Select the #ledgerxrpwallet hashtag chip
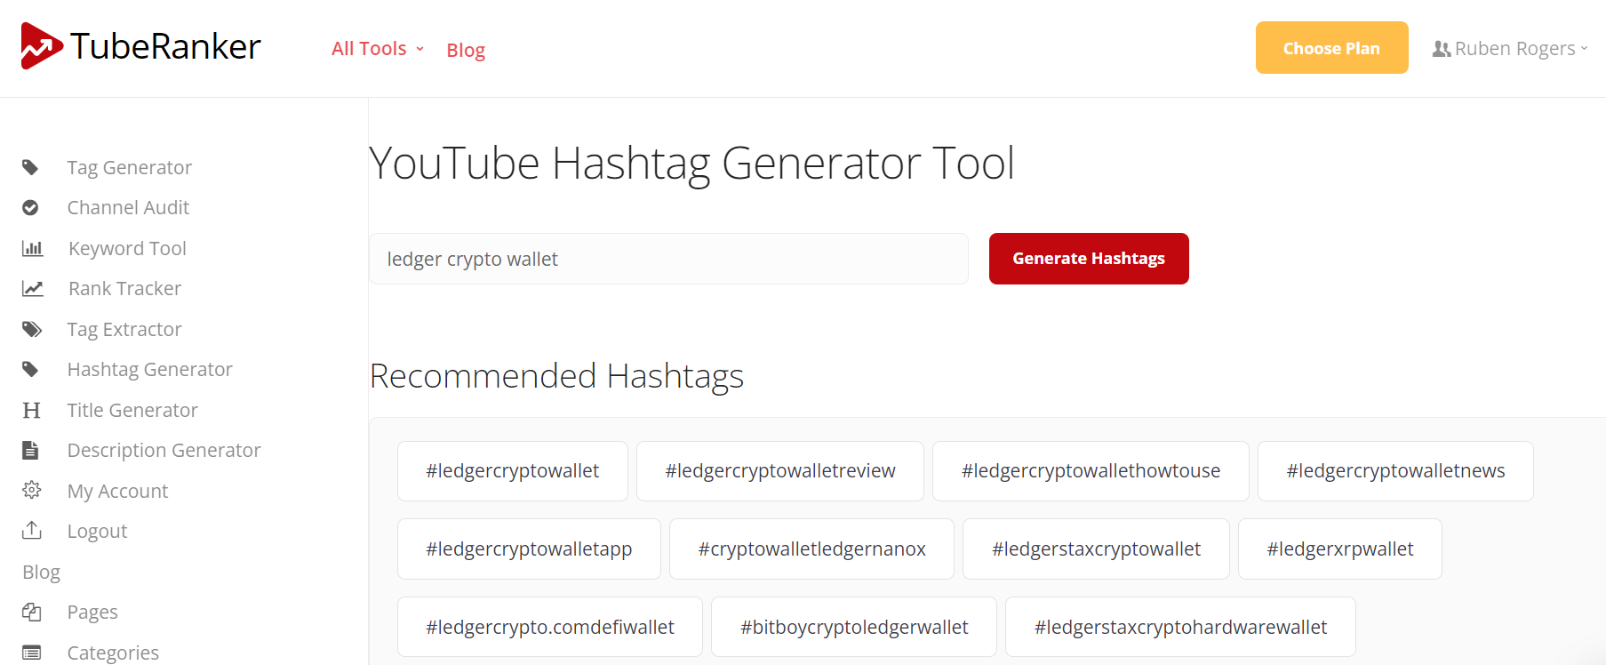Image resolution: width=1606 pixels, height=665 pixels. 1340,549
